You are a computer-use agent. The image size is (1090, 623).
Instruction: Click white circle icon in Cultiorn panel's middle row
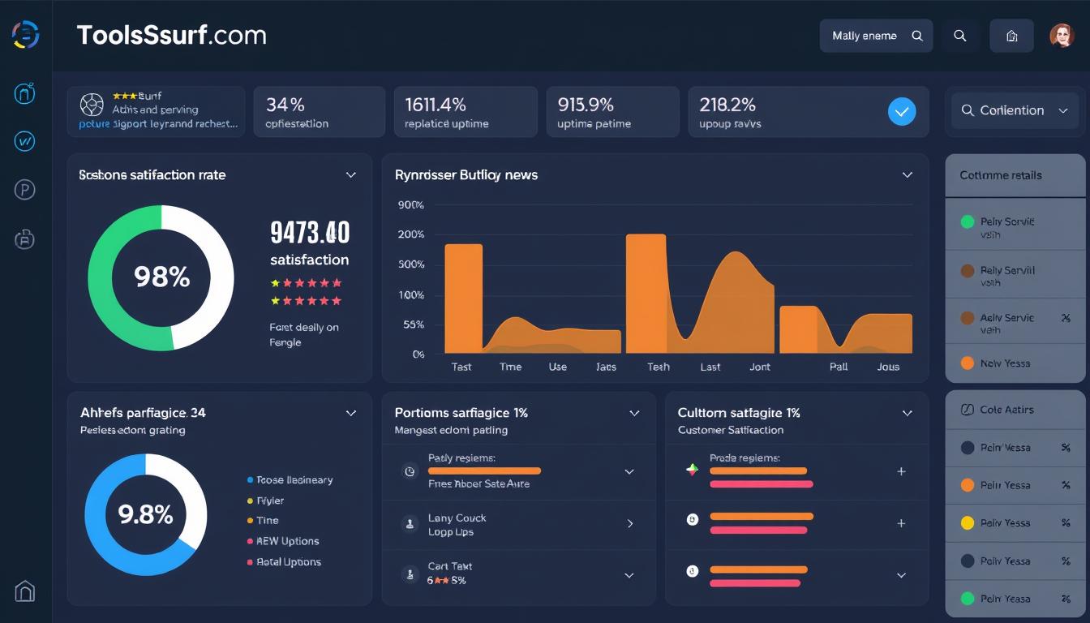coord(693,519)
